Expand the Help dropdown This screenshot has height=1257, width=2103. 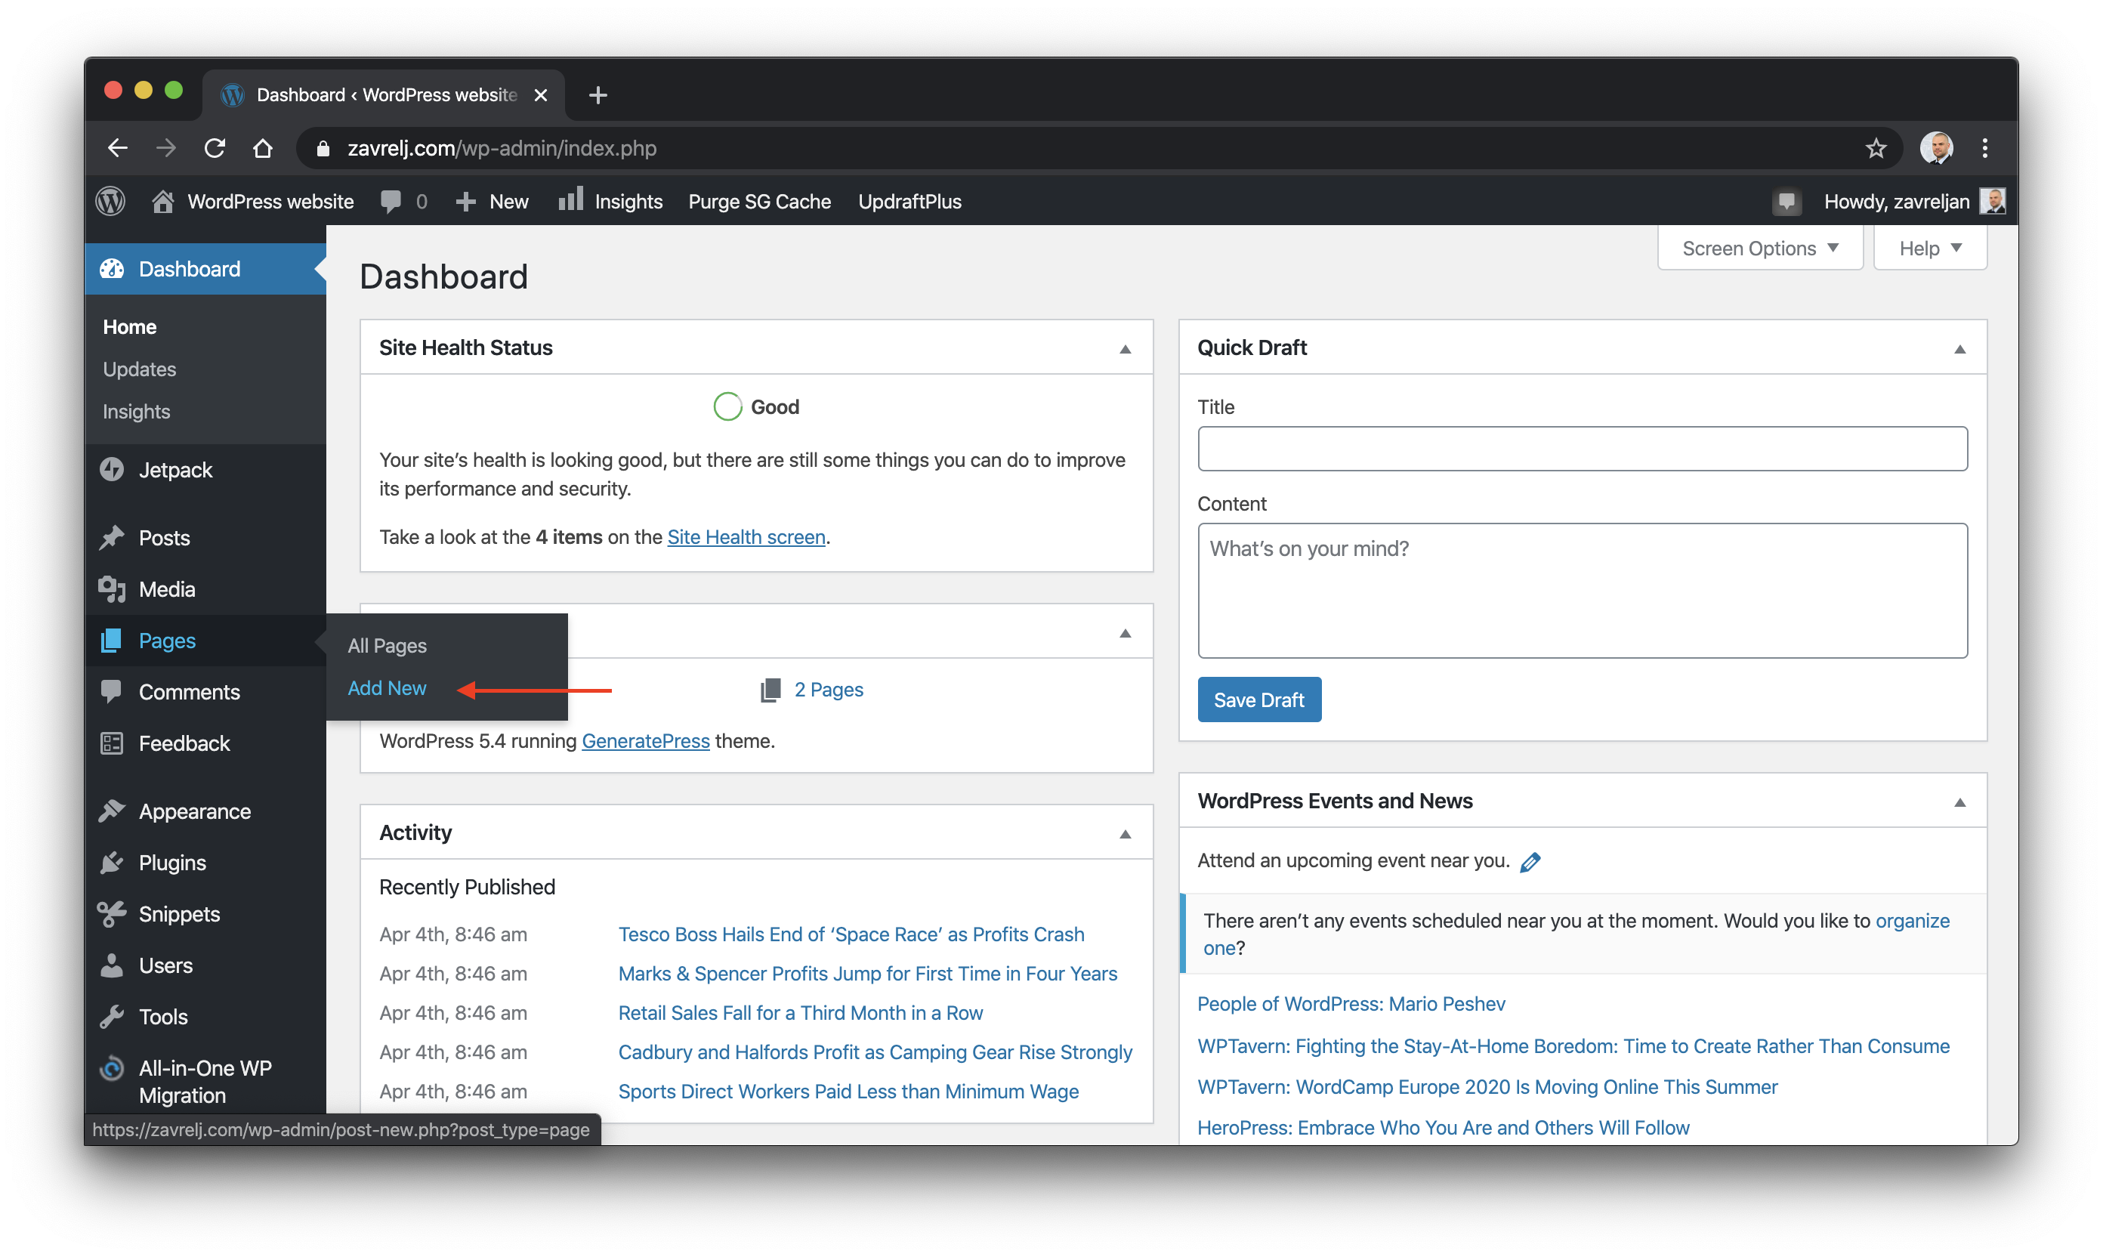tap(1929, 249)
